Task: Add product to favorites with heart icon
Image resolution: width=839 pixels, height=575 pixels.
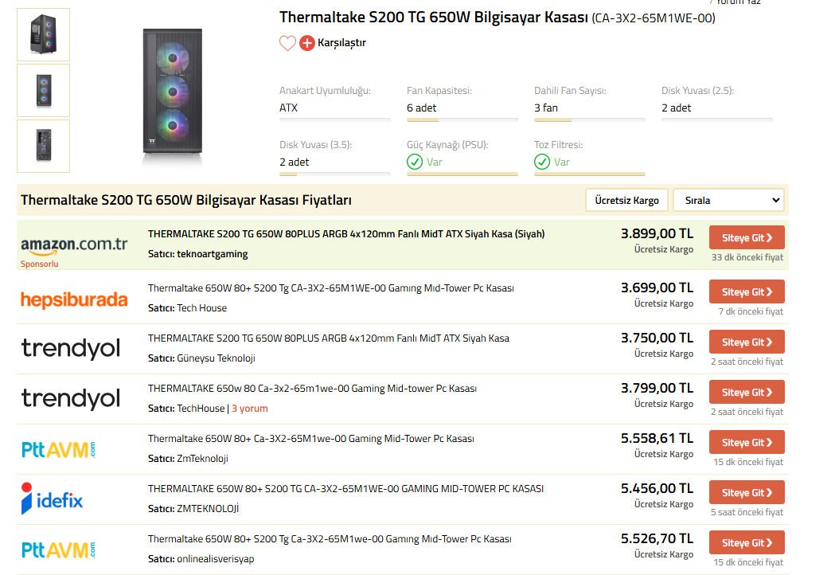Action: coord(287,43)
